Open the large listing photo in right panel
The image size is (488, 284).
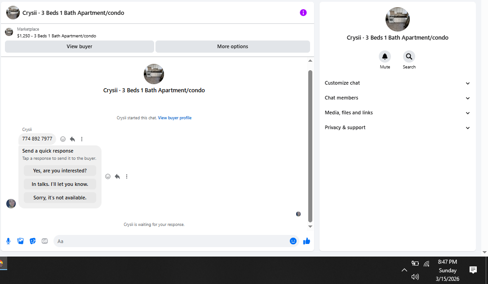pos(397,19)
